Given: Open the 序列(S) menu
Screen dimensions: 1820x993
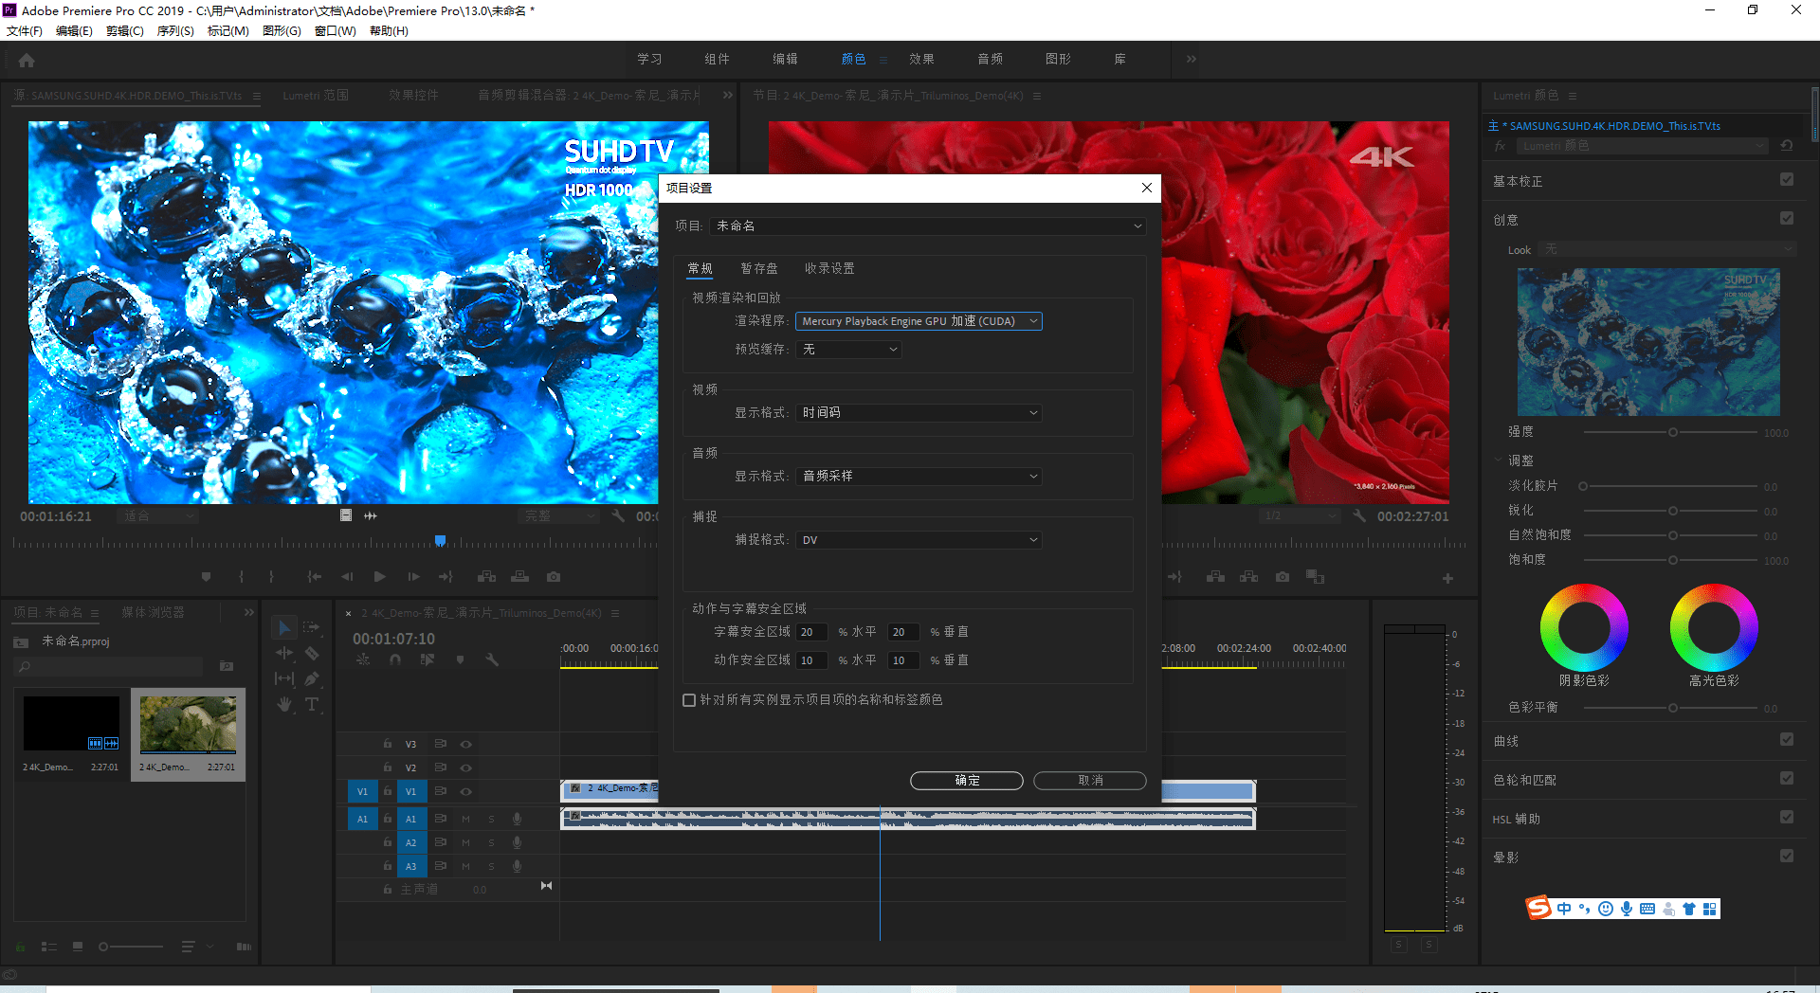Looking at the screenshot, I should pyautogui.click(x=175, y=31).
